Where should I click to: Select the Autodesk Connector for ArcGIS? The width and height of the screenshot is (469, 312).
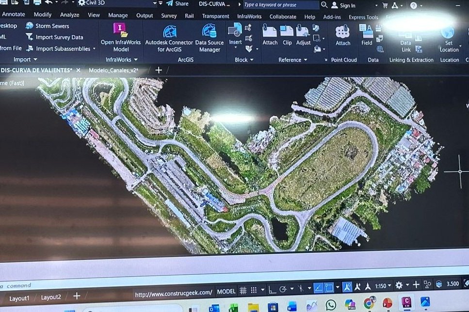pyautogui.click(x=169, y=39)
